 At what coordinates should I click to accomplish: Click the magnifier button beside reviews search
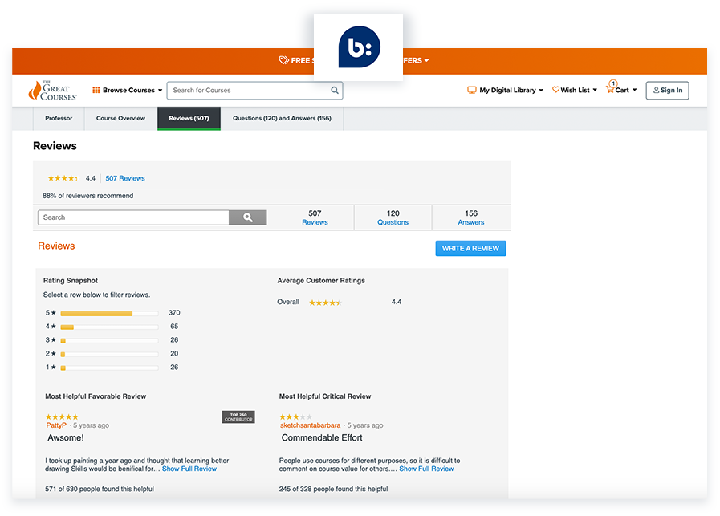point(247,217)
